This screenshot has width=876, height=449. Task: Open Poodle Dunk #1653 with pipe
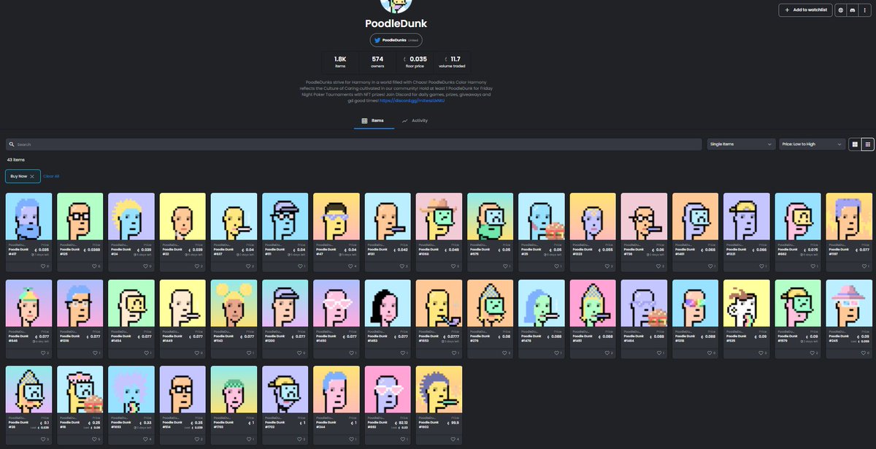tap(439, 303)
